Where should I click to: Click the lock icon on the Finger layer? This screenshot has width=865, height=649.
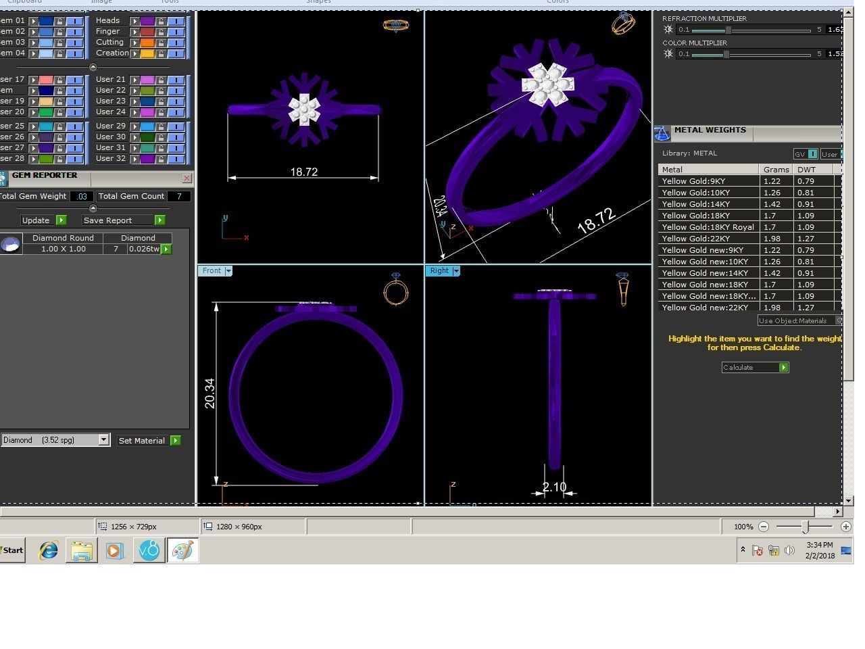161,32
